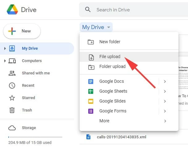
Task: Click the search magnifier icon
Action: (x=88, y=10)
